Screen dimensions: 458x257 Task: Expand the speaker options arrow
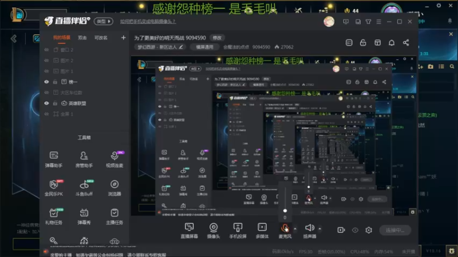tap(320, 228)
